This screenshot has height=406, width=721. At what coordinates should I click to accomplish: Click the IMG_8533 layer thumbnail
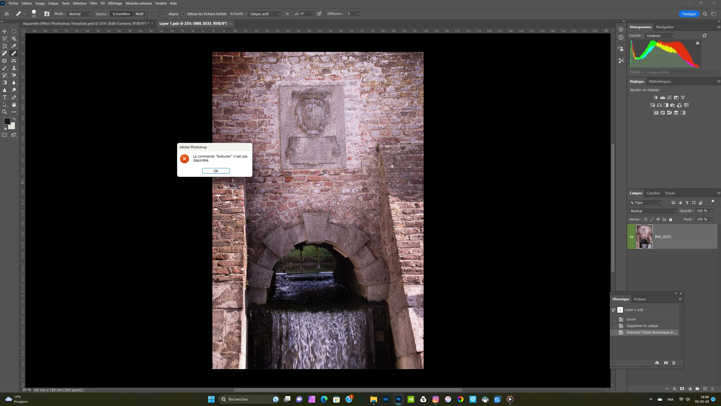[x=644, y=237]
